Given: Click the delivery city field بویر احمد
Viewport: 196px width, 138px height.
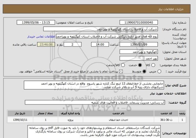Looking at the screenshot, I should click(x=138, y=58).
